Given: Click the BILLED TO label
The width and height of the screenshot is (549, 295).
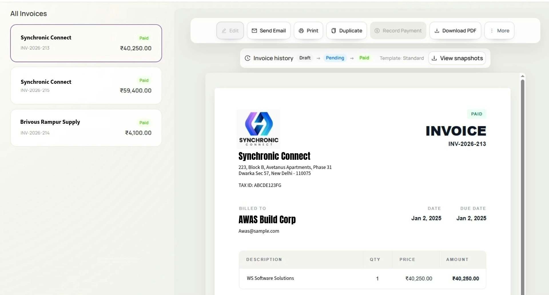Looking at the screenshot, I should coord(252,208).
